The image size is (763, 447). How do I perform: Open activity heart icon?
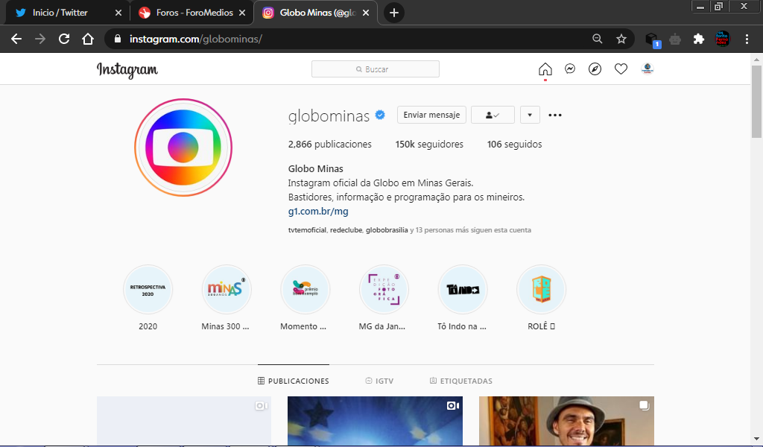[x=621, y=69]
